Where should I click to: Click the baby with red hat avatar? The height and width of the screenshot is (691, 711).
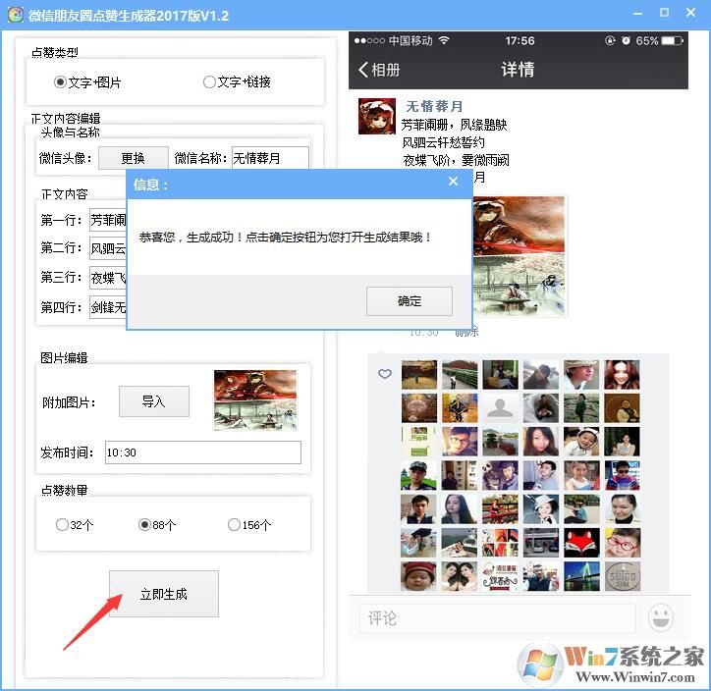coord(418,576)
